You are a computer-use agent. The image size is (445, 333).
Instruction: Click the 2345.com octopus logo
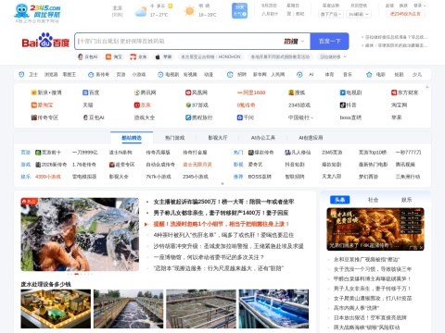pos(37,12)
